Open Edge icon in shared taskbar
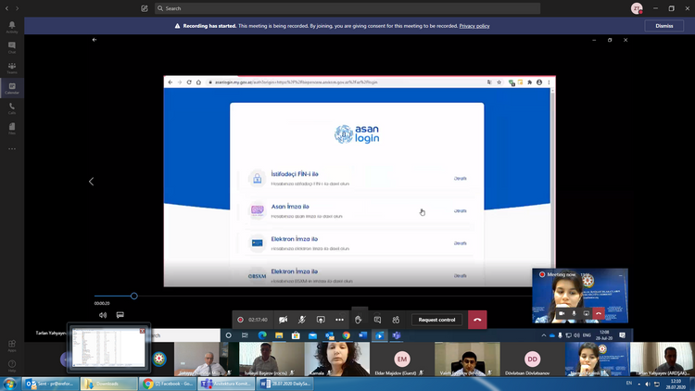 point(262,335)
